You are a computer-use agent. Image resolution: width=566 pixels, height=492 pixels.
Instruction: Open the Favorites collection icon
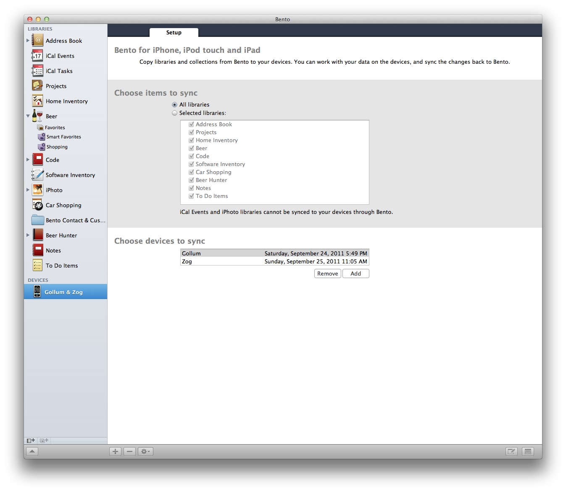[x=40, y=128]
